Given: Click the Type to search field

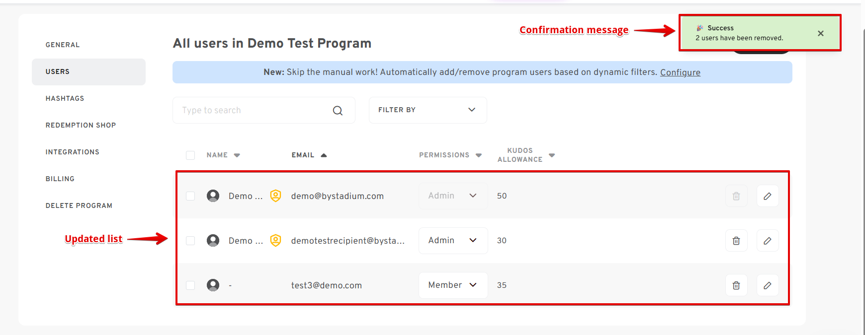Looking at the screenshot, I should (254, 110).
